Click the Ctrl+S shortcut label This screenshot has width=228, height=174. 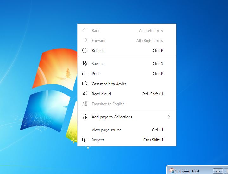tap(158, 64)
